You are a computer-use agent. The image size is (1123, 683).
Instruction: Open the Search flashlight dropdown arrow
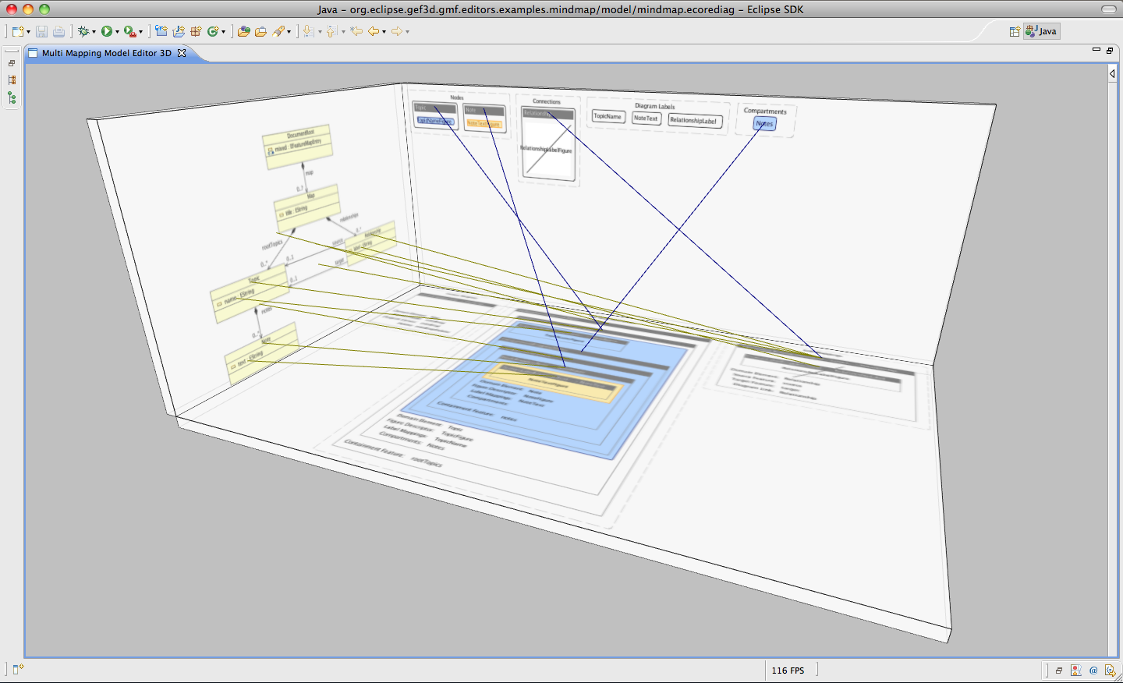(x=289, y=32)
